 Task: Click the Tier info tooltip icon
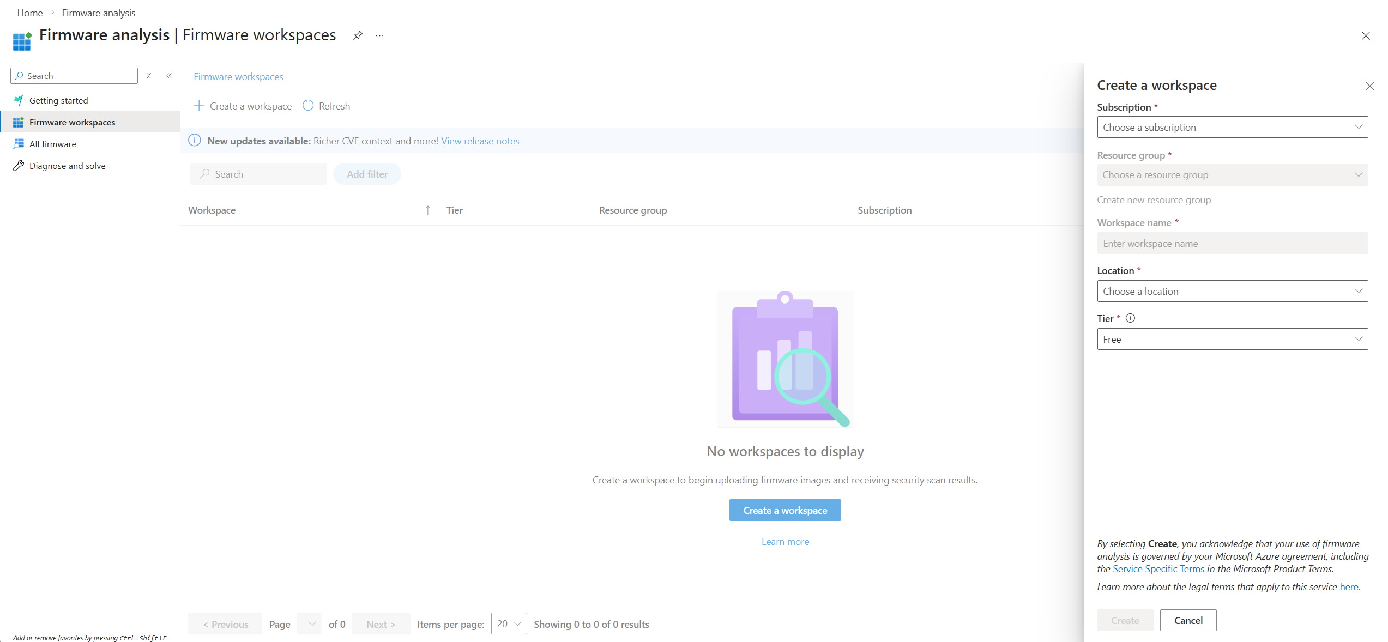[1131, 318]
